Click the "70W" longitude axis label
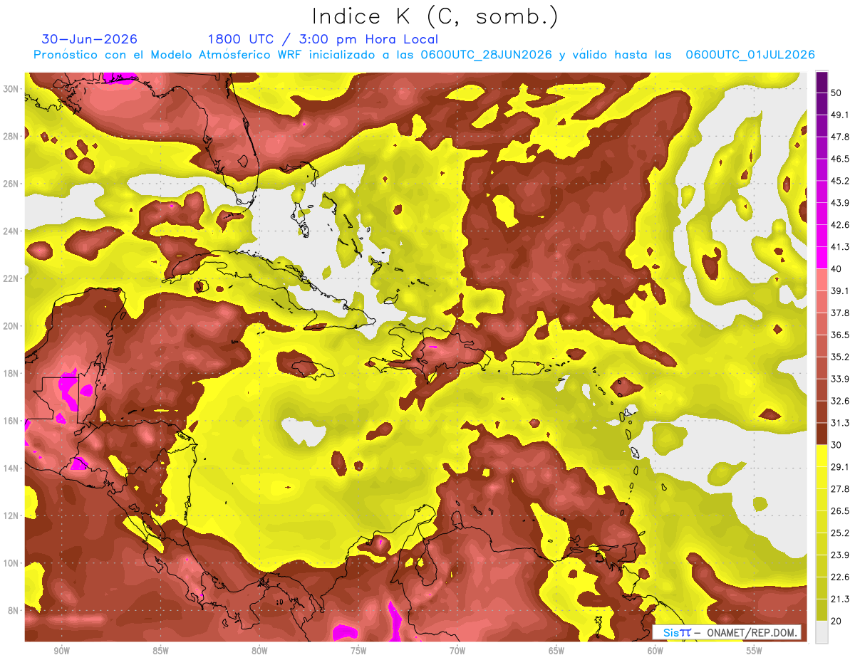The image size is (855, 660). pyautogui.click(x=457, y=651)
